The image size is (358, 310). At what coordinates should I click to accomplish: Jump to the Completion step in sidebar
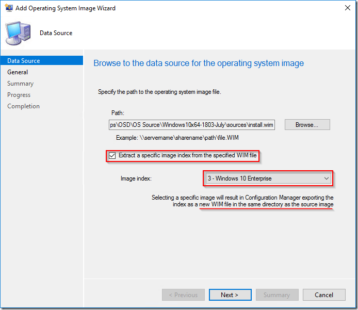(x=23, y=106)
